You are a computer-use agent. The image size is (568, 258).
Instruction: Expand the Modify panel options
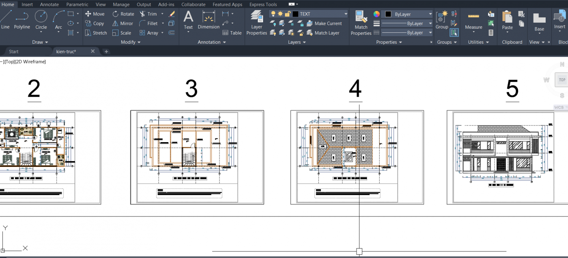[131, 42]
